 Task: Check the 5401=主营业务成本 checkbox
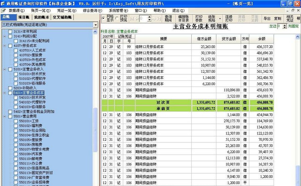(x=10, y=93)
